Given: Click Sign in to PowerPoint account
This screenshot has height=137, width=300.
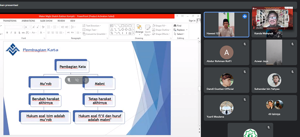Looking at the screenshot, I should [x=192, y=21].
